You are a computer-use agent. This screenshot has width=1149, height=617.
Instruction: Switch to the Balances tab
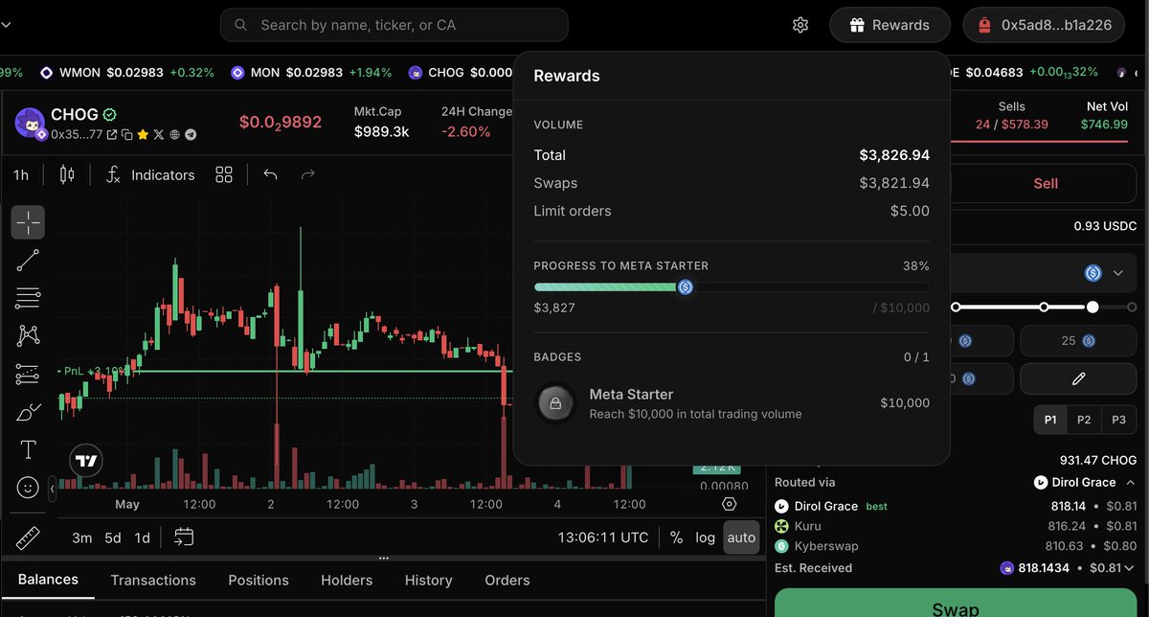tap(48, 580)
